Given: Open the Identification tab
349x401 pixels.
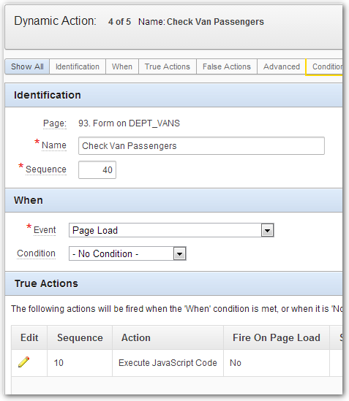Looking at the screenshot, I should point(78,66).
